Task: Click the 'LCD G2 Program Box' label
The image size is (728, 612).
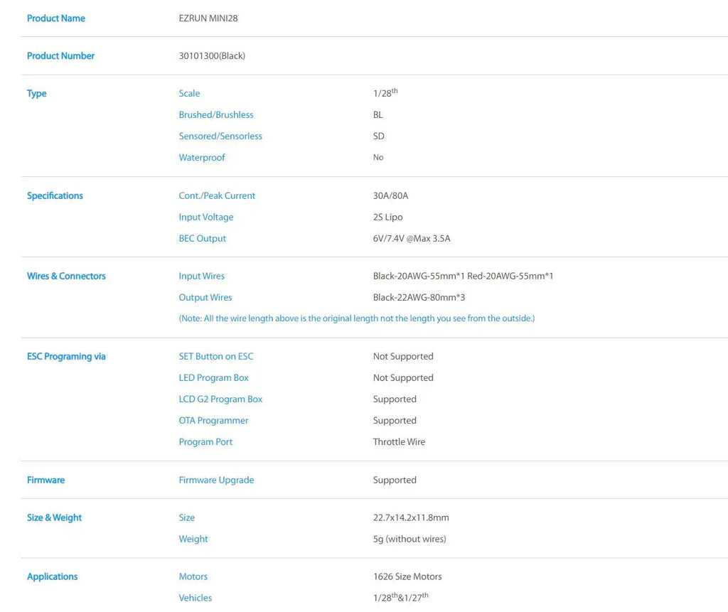Action: click(220, 399)
